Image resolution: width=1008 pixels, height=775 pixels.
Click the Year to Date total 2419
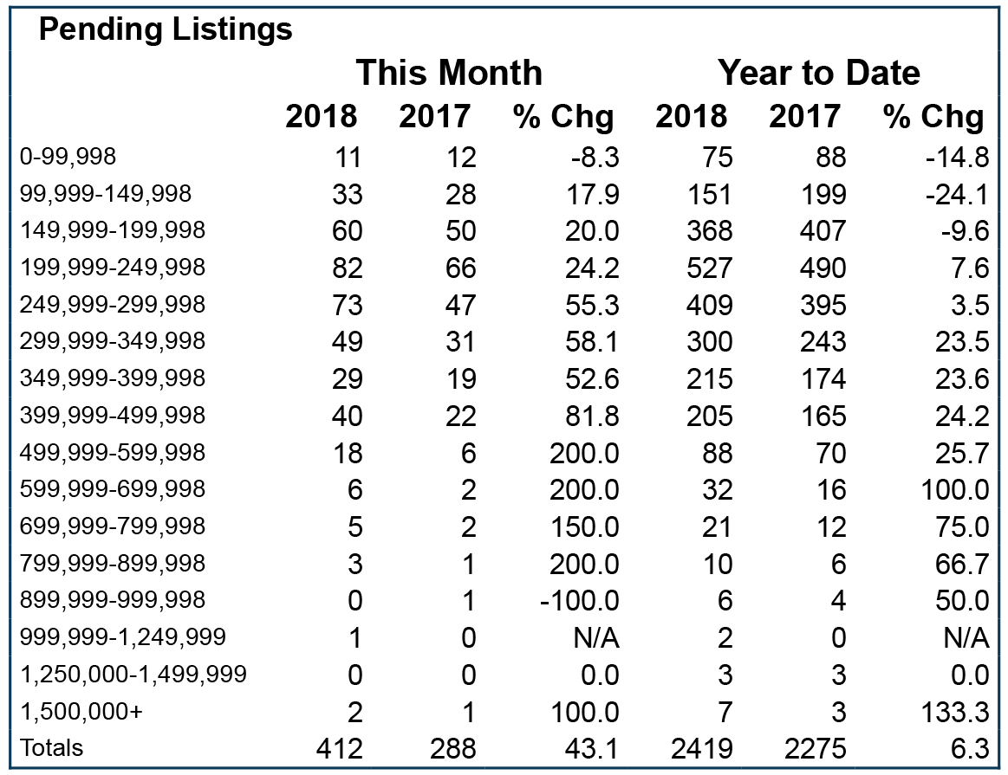point(702,749)
